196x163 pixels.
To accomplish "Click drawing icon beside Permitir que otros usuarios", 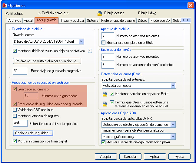I will tap(105, 104).
